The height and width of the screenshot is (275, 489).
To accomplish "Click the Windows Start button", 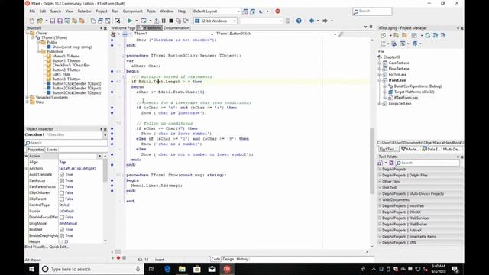I will [32, 269].
